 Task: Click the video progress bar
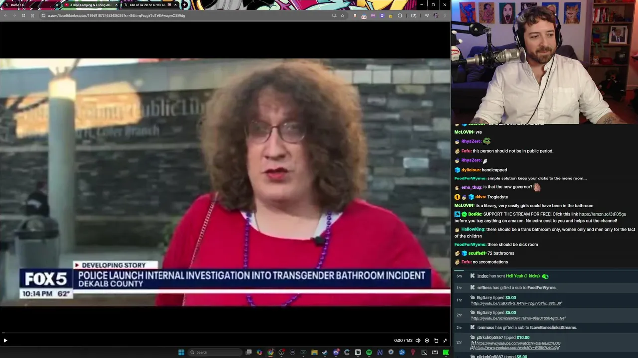(x=225, y=333)
